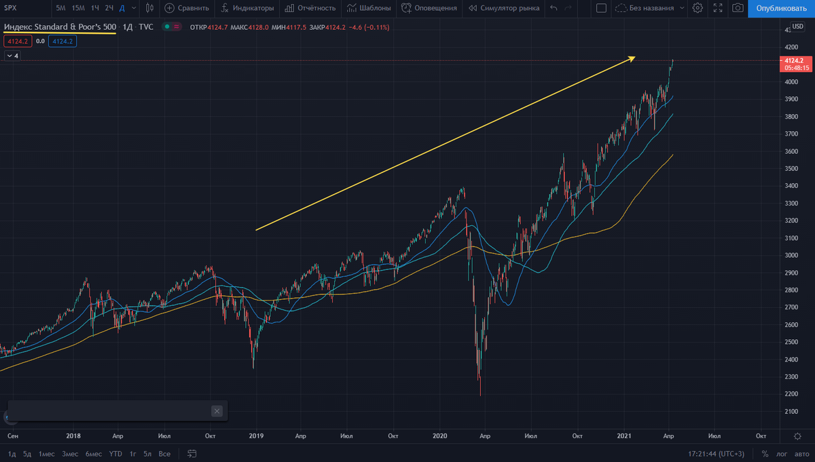This screenshot has width=815, height=462.
Task: Close the bottom-left notification popup
Action: pos(217,411)
